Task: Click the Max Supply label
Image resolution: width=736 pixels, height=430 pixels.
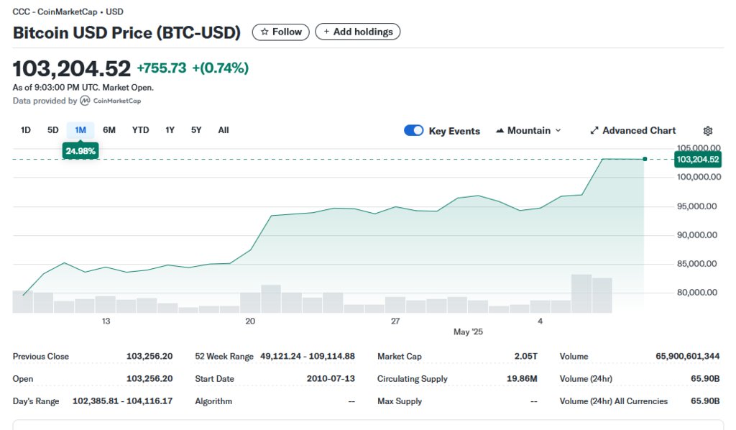Action: point(400,401)
